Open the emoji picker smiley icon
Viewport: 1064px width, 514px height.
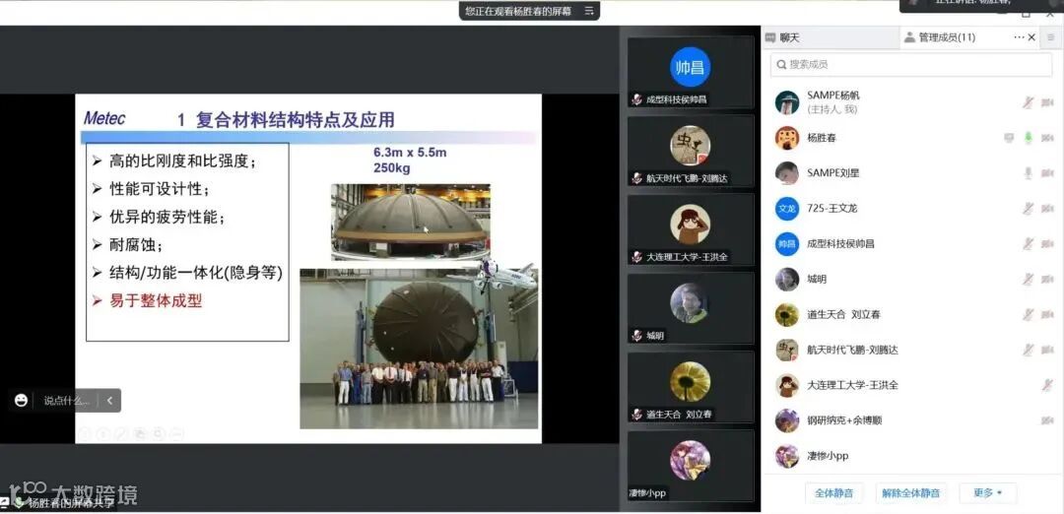tap(21, 401)
